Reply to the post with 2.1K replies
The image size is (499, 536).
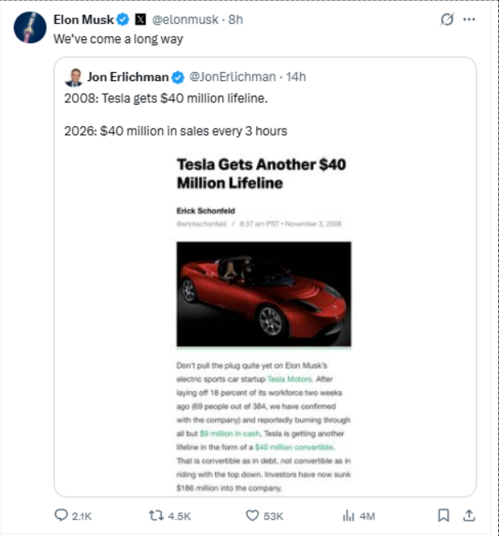tap(61, 516)
